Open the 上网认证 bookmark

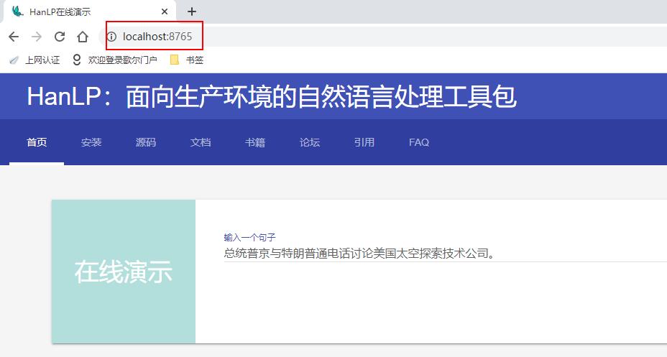(x=34, y=60)
